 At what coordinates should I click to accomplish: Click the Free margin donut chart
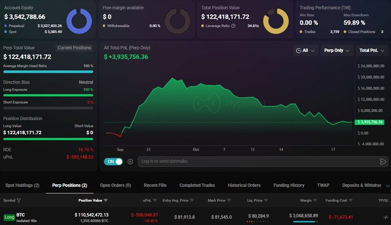[178, 21]
